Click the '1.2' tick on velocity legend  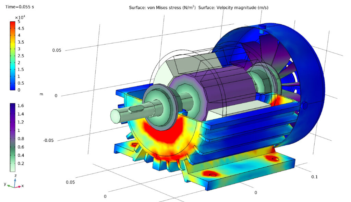pyautogui.click(x=21, y=122)
